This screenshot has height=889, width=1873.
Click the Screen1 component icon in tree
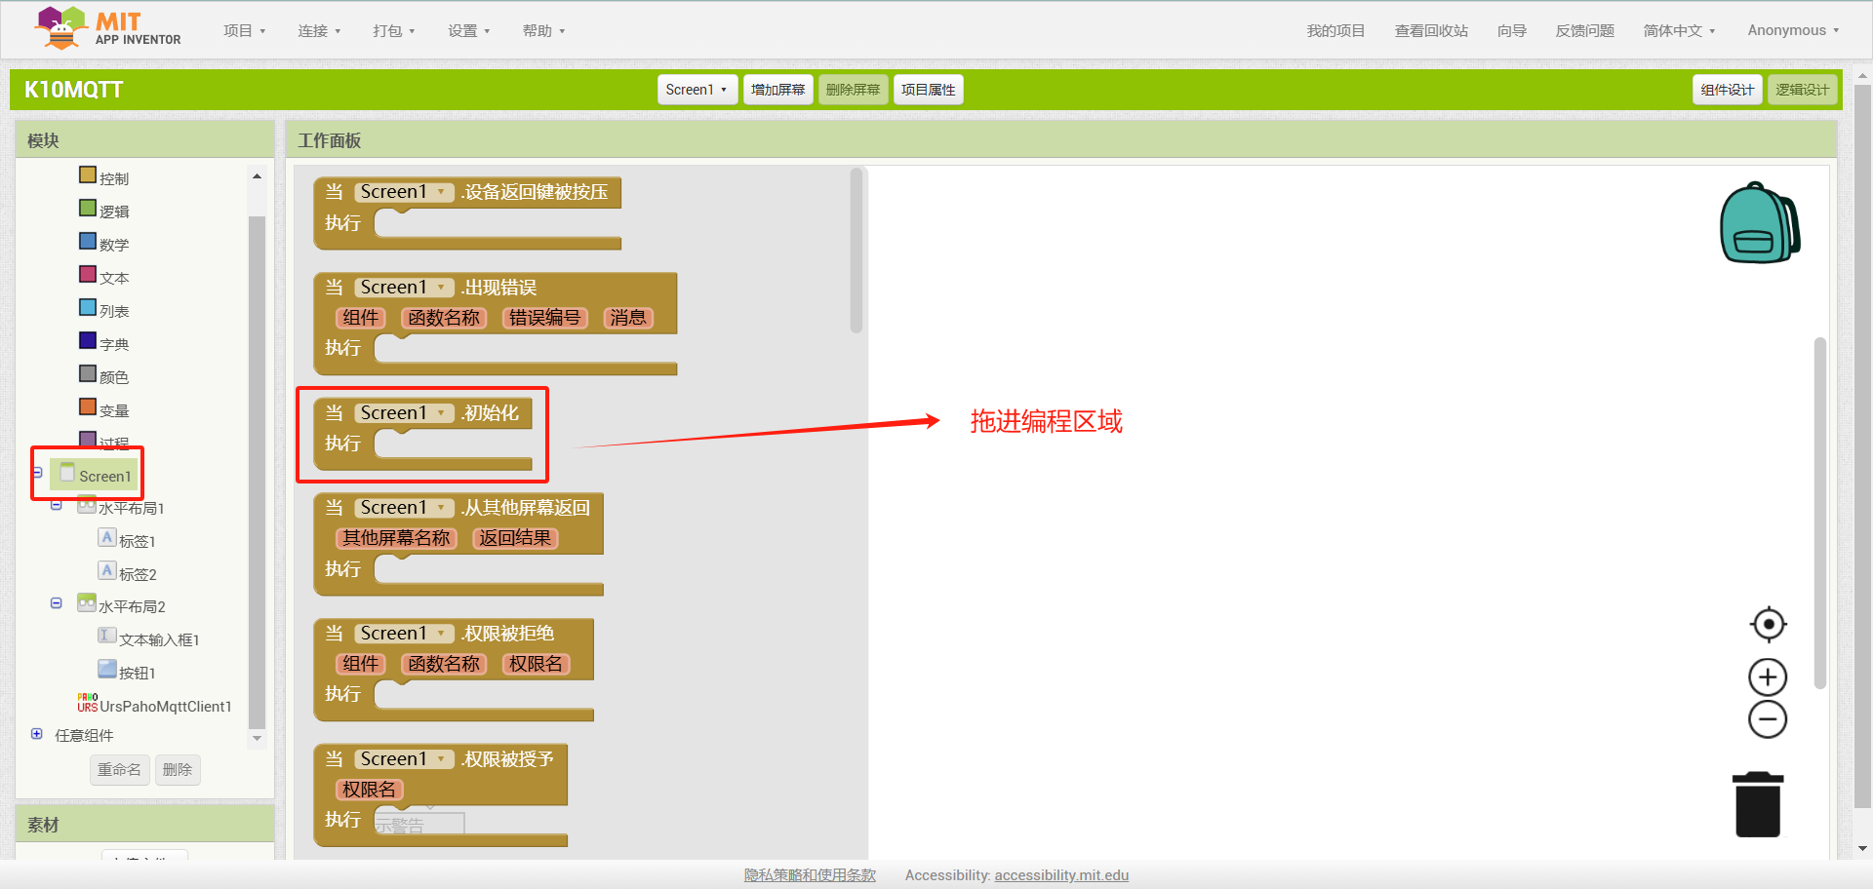[x=67, y=473]
